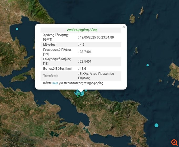Click the focal depth value 13.6
179x147 pixels.
point(83,69)
